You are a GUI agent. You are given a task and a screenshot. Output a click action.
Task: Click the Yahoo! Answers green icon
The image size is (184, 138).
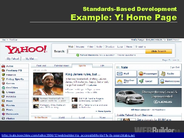tap(78, 55)
